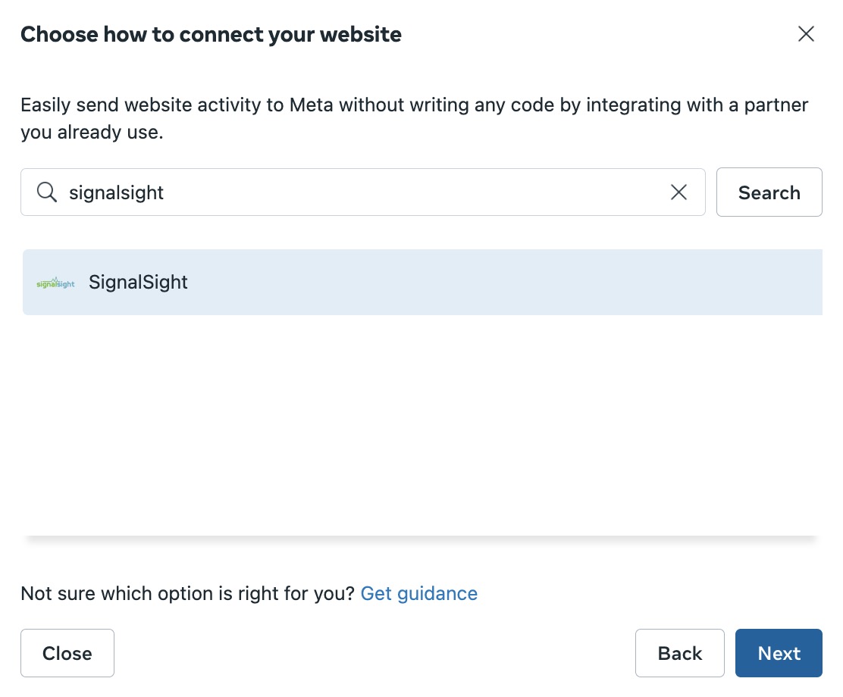Select the SignalSight partner result row
Image resolution: width=843 pixels, height=697 pixels.
(x=422, y=282)
